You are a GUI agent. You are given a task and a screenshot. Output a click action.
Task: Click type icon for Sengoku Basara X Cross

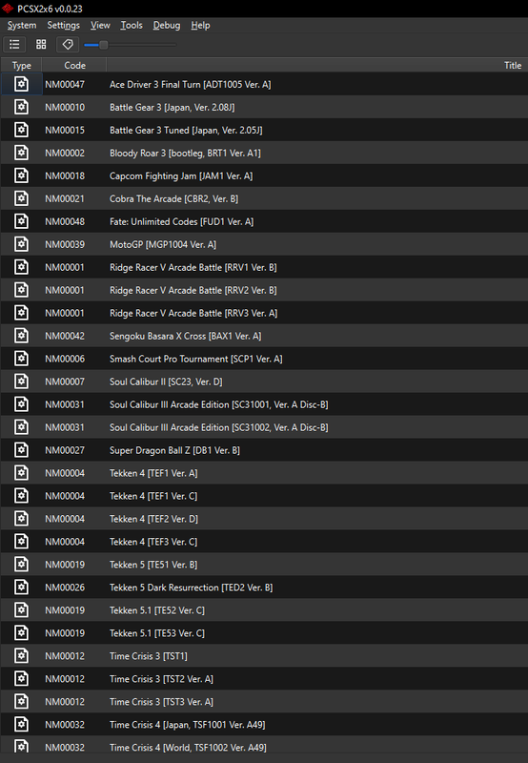[x=21, y=336]
